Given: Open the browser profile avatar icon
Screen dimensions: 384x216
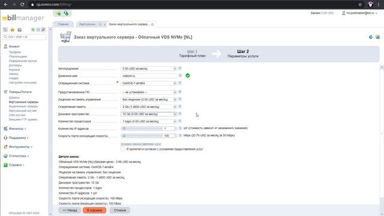Looking at the screenshot, I should pos(370,4).
